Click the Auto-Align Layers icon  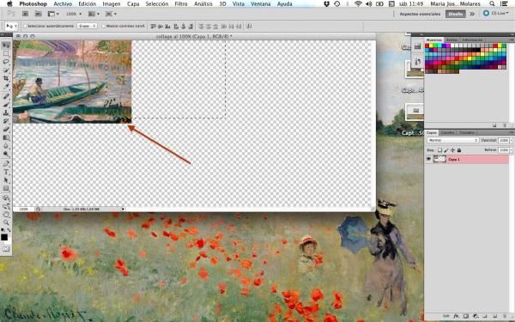[249, 26]
